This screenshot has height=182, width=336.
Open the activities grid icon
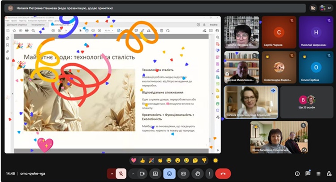tap(318, 173)
